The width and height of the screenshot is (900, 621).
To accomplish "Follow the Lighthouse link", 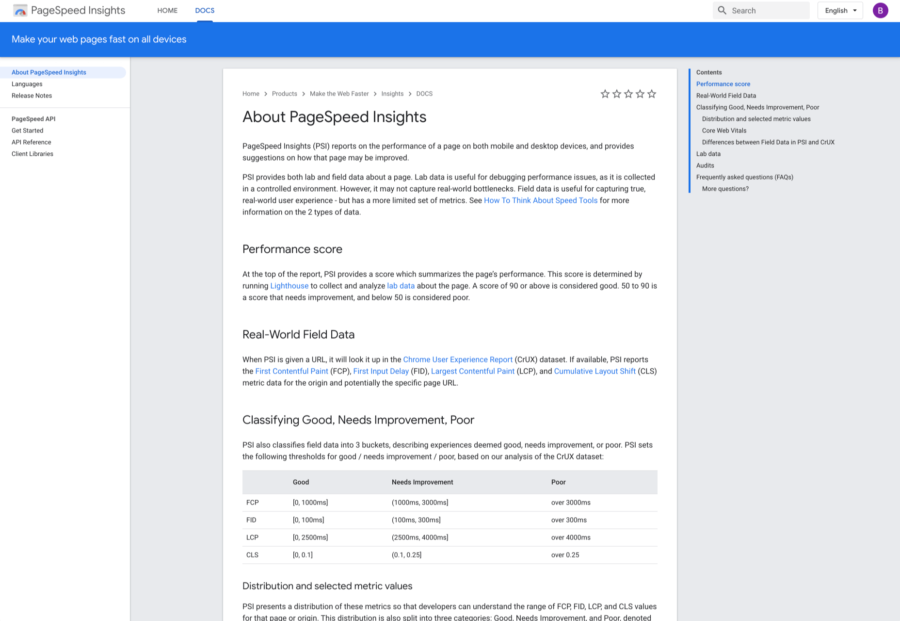I will 289,286.
